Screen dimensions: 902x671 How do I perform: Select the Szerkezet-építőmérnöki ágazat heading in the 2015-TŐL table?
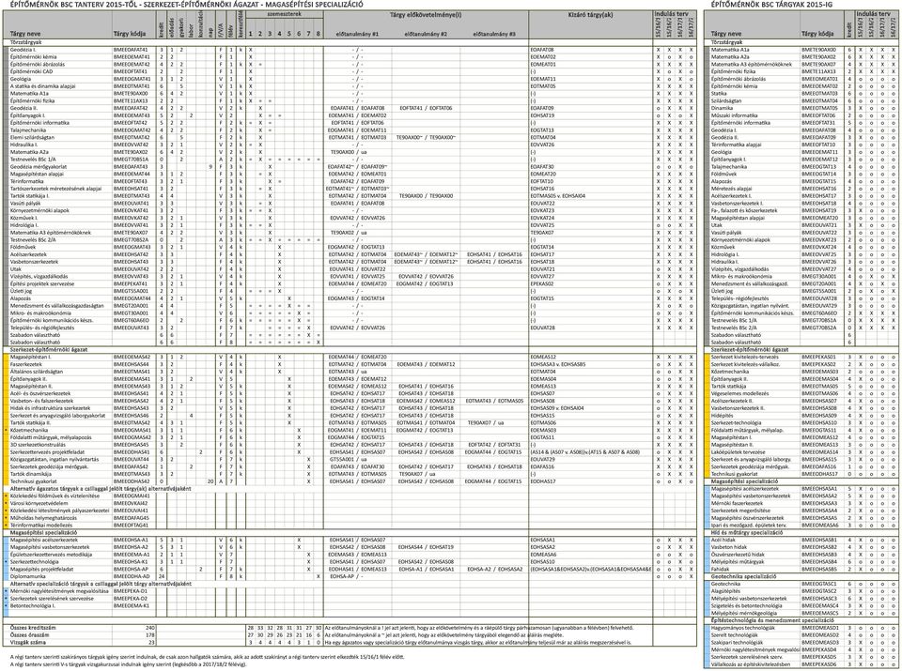point(48,350)
